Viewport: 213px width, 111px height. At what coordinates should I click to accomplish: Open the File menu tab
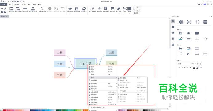tap(3, 4)
